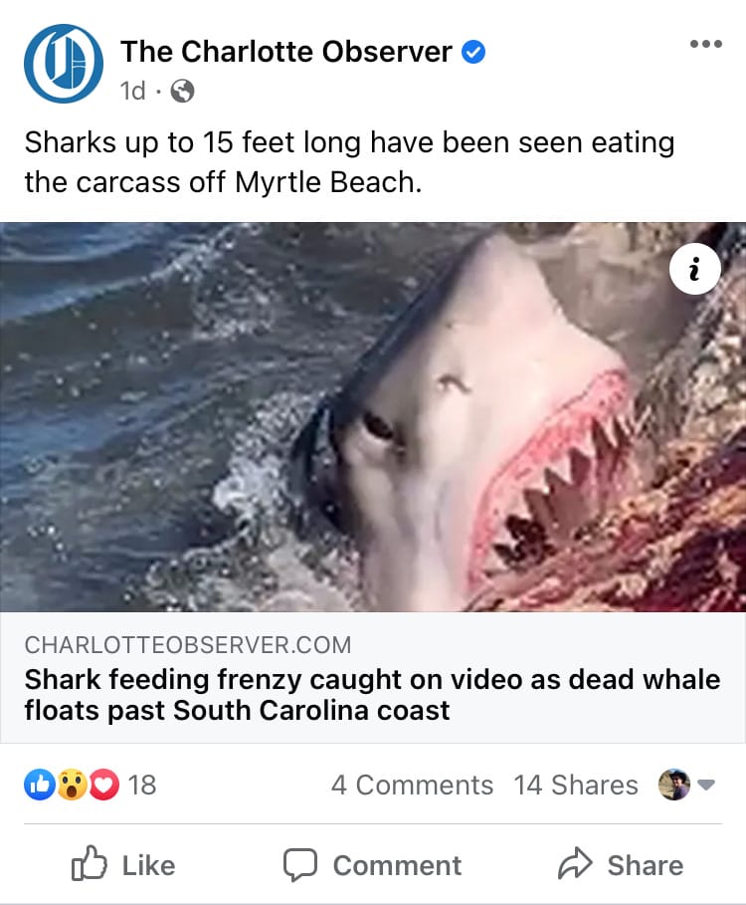Image resolution: width=746 pixels, height=905 pixels.
Task: Click the Comment button
Action: pyautogui.click(x=372, y=865)
